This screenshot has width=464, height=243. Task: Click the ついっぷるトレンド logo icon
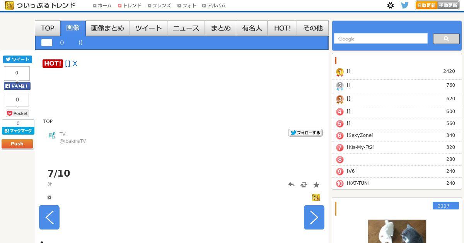point(10,5)
